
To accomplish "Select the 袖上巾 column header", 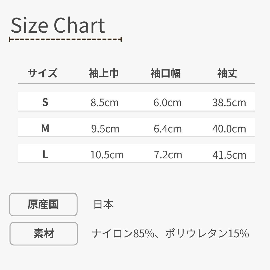I will pos(104,74).
